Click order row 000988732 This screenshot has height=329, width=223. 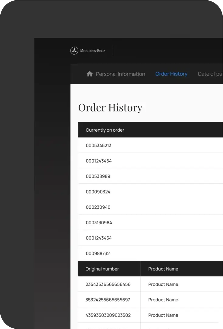click(x=98, y=253)
